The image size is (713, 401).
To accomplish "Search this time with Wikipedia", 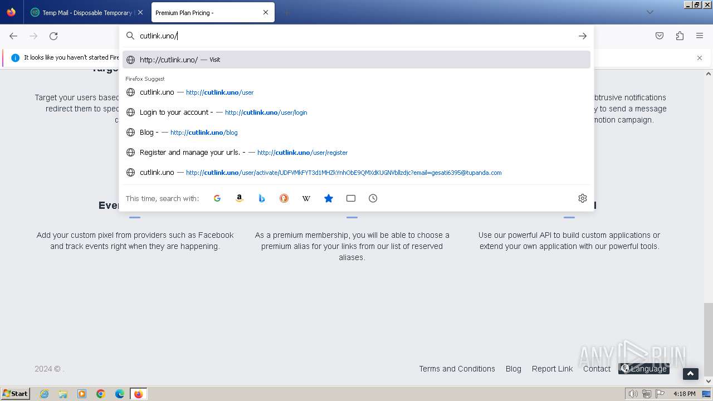I will click(306, 198).
